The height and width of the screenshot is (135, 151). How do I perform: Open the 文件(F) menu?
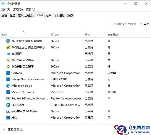pos(6,10)
